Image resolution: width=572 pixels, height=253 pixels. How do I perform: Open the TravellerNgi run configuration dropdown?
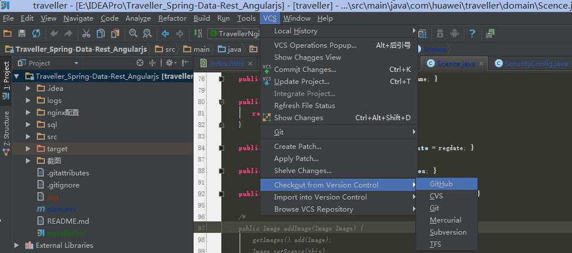click(x=234, y=33)
